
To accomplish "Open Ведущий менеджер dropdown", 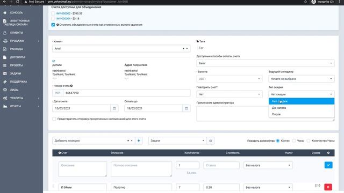I will point(302,79).
